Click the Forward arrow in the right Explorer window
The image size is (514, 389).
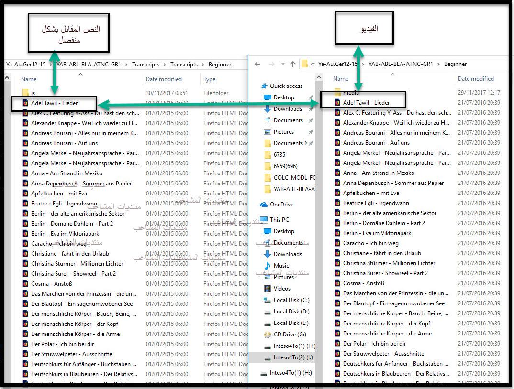coord(271,64)
